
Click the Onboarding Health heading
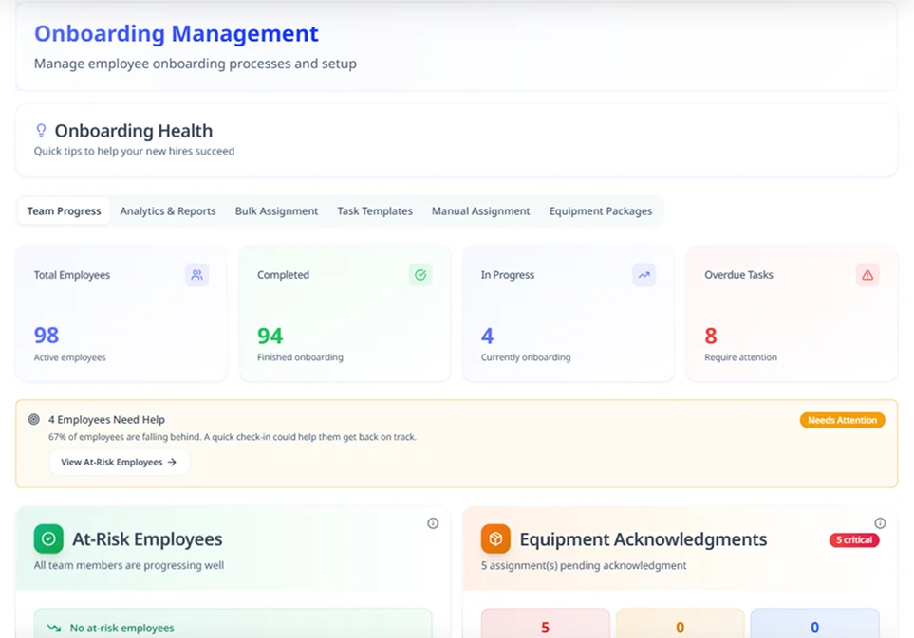pyautogui.click(x=134, y=131)
